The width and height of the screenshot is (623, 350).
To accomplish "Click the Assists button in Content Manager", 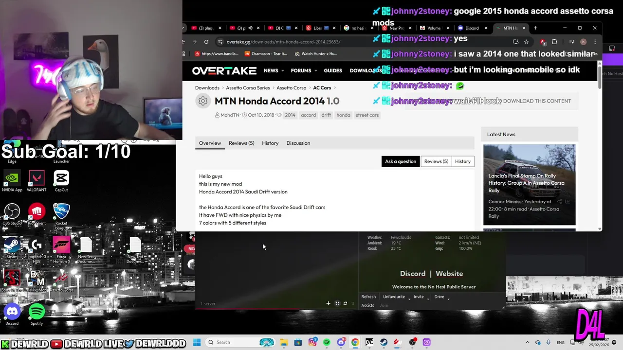I will 367,305.
